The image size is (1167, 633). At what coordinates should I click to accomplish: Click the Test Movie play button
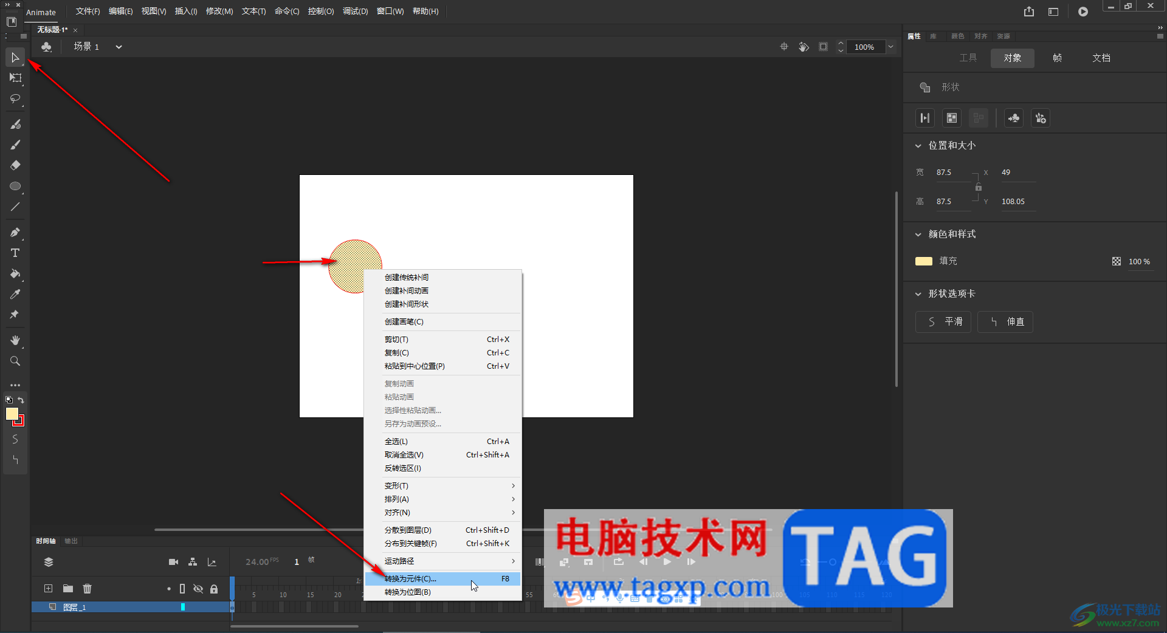click(x=1083, y=12)
